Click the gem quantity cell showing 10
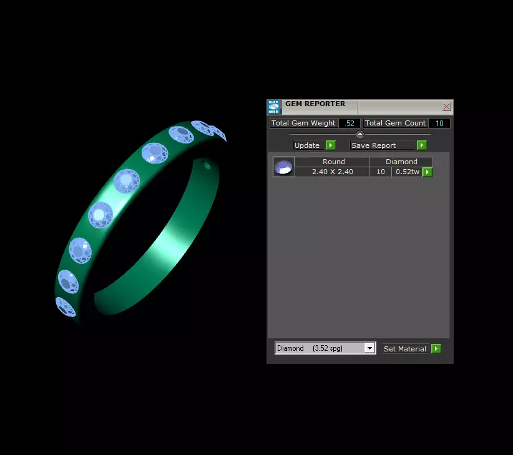 coord(381,172)
